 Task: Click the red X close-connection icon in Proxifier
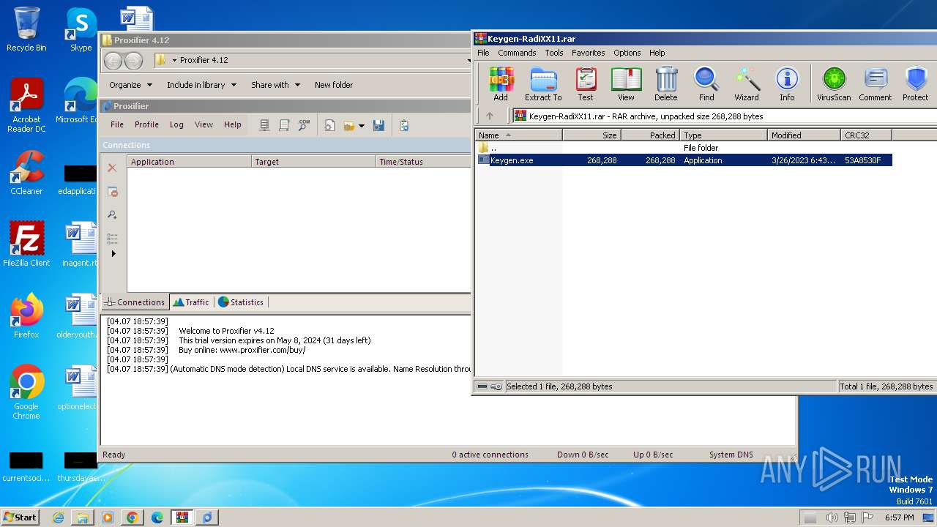tap(112, 168)
